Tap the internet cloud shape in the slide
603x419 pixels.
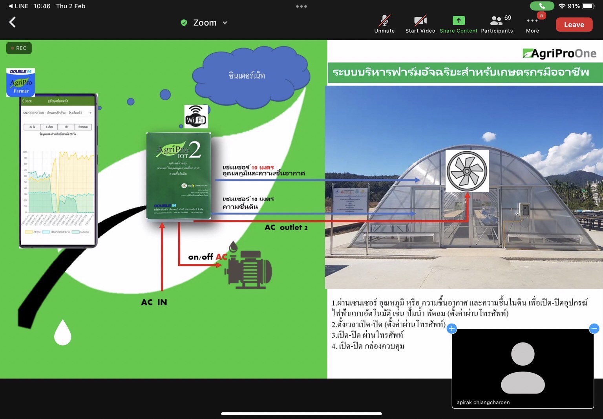click(251, 77)
